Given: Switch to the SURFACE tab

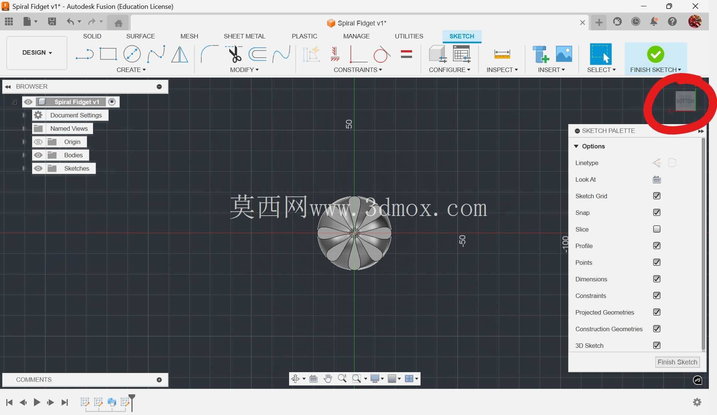Looking at the screenshot, I should tap(140, 36).
